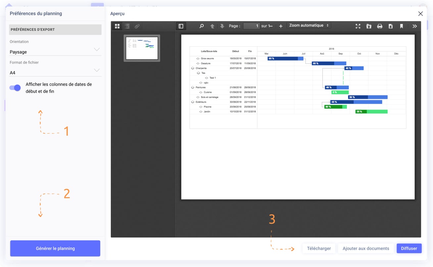Toggle the PDF viewer sidebar
433x267 pixels.
click(x=181, y=26)
